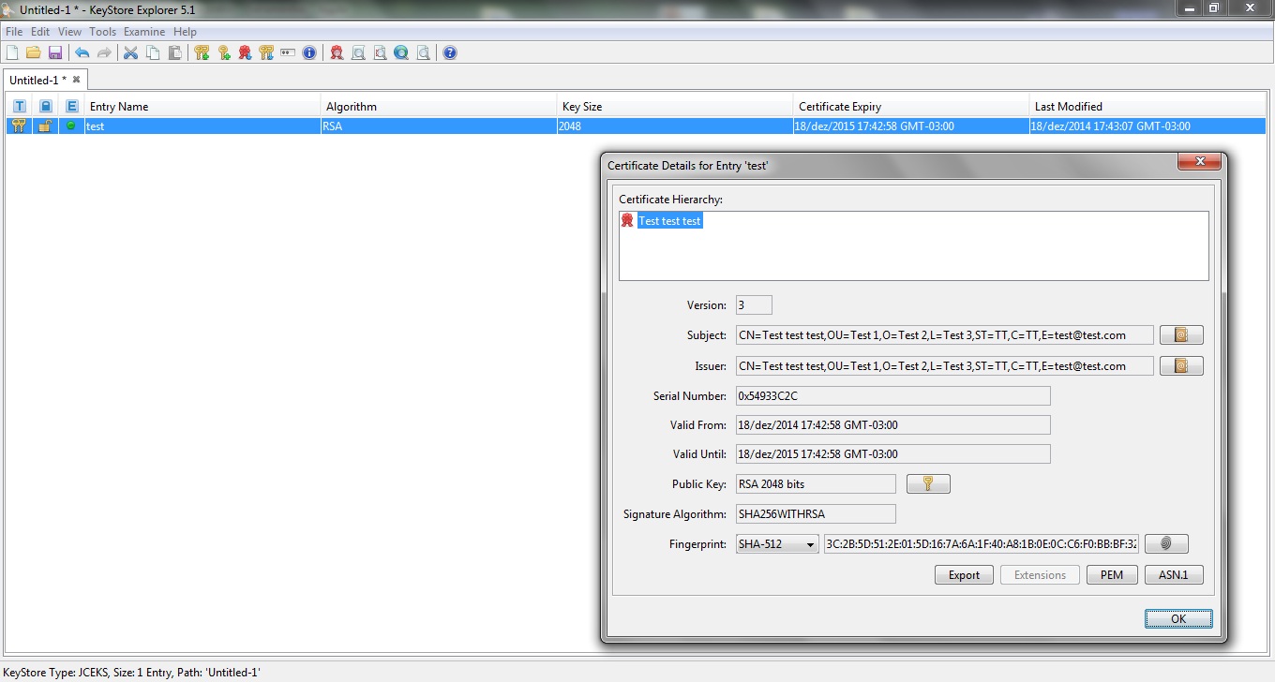Open the Examine menu

click(x=144, y=32)
